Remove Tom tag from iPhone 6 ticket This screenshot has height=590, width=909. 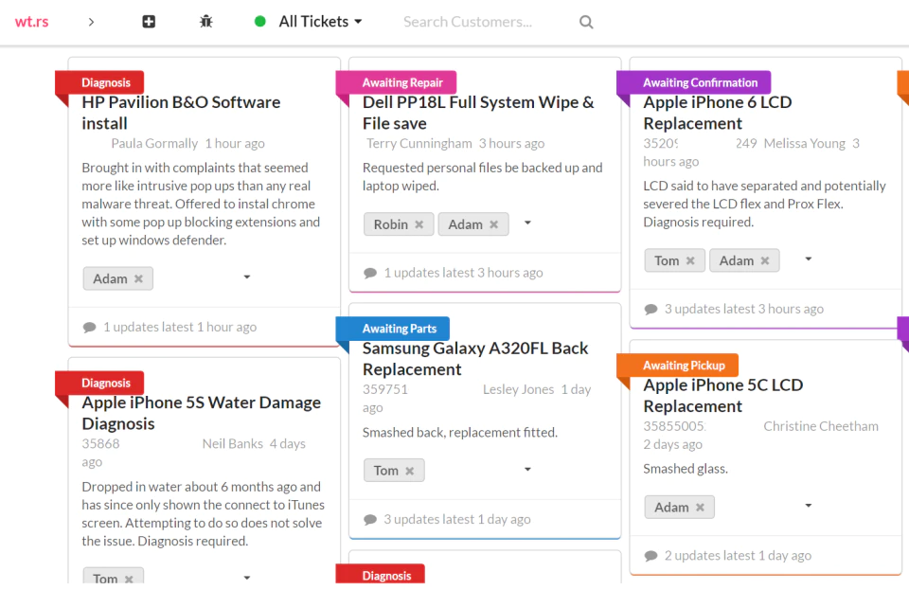(690, 260)
